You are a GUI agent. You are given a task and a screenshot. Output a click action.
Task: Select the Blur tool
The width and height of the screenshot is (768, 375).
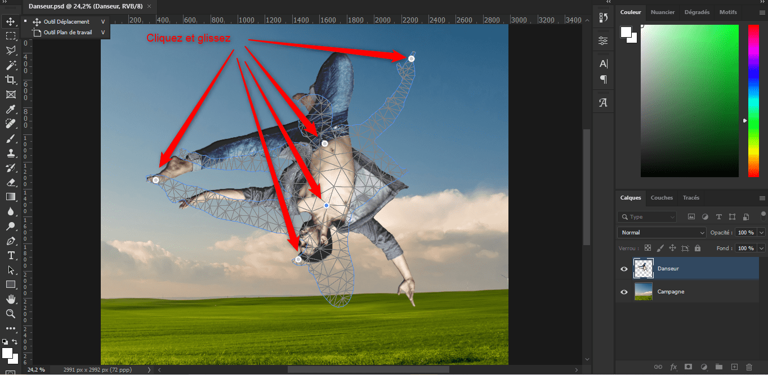click(10, 211)
